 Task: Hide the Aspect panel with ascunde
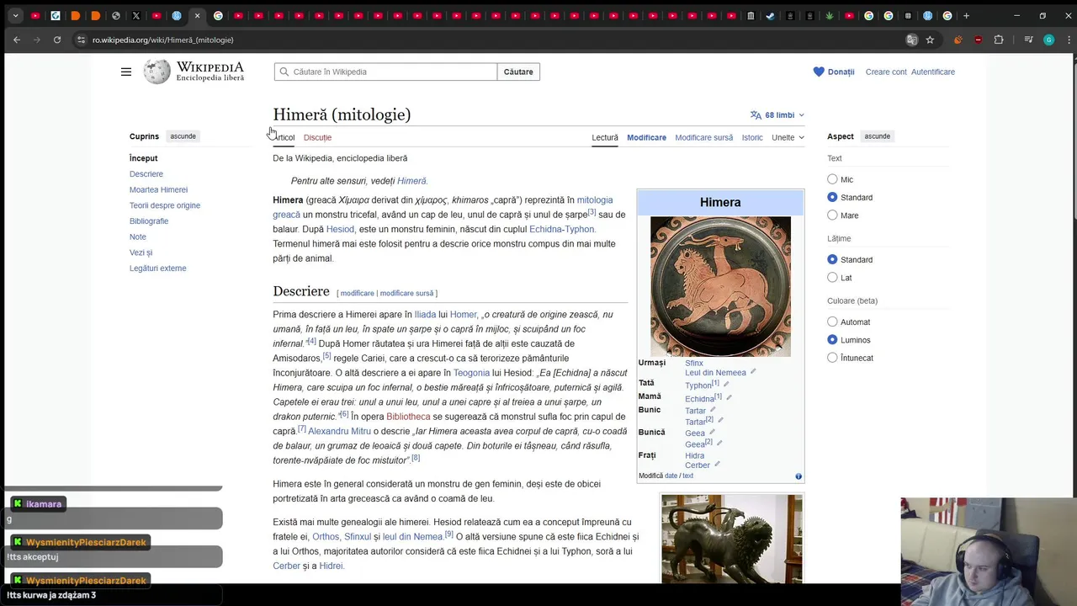click(x=877, y=136)
